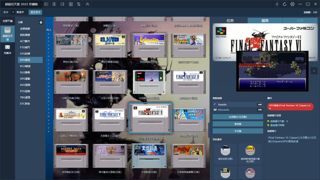Select the Final Fantasy VI cartridge
The height and width of the screenshot is (180, 320).
pyautogui.click(x=150, y=118)
